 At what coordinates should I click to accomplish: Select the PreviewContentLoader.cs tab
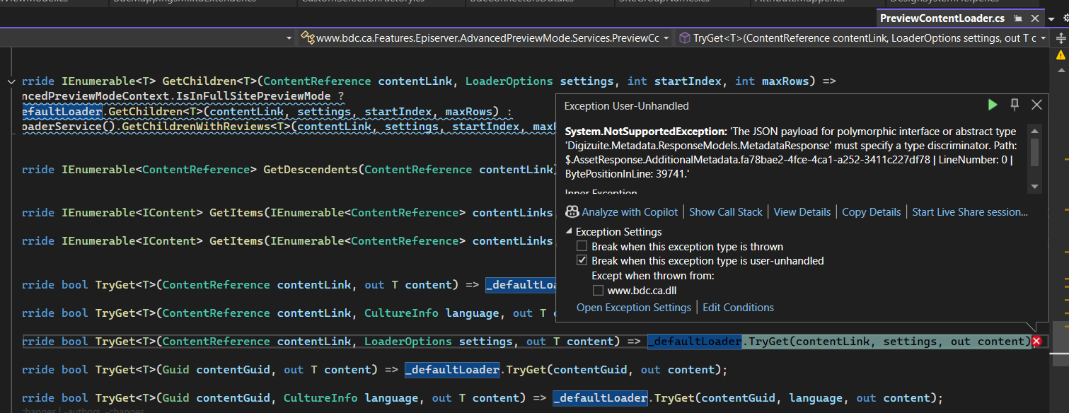coord(942,18)
